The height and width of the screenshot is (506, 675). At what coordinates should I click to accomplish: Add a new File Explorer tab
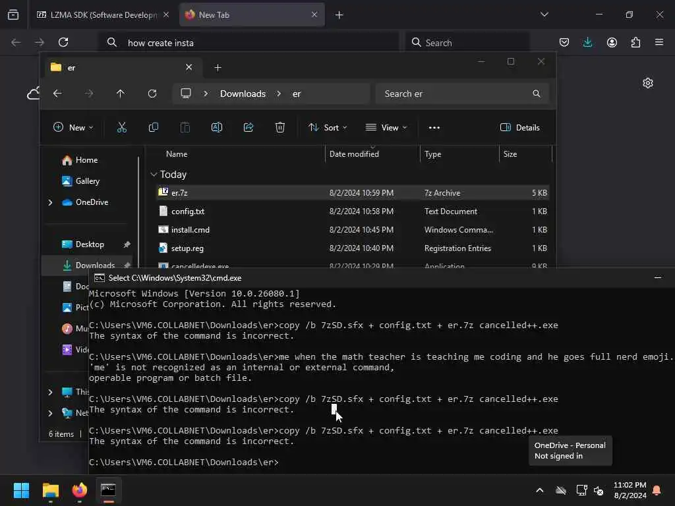tap(218, 68)
